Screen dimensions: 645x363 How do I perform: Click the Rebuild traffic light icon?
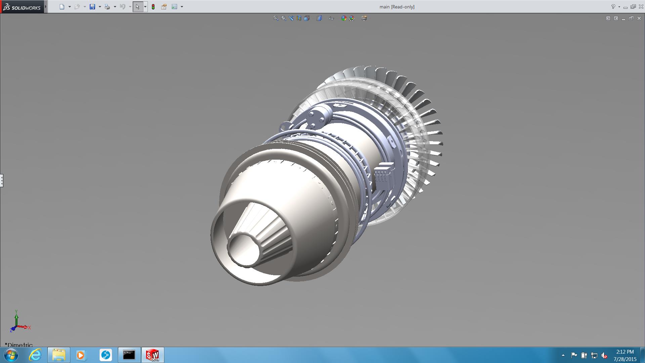coord(153,7)
